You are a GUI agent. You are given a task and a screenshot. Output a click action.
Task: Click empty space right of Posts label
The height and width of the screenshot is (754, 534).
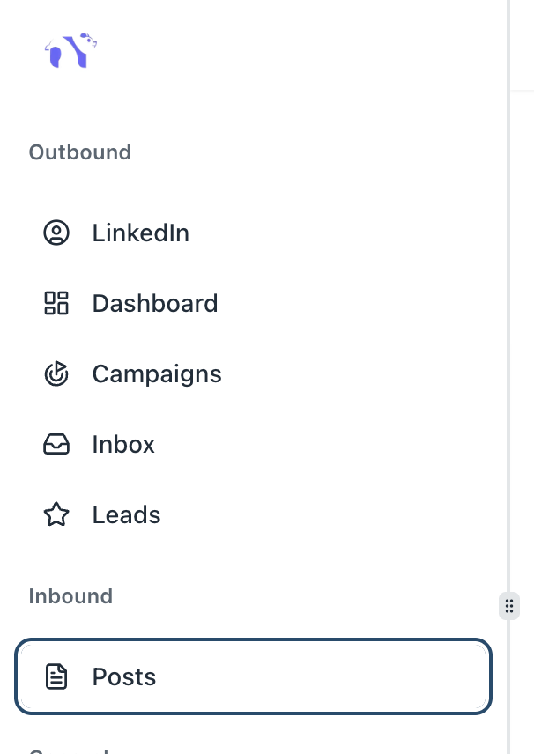[x=335, y=677]
